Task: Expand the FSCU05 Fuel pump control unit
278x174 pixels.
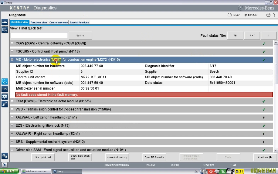Action: [x=12, y=51]
